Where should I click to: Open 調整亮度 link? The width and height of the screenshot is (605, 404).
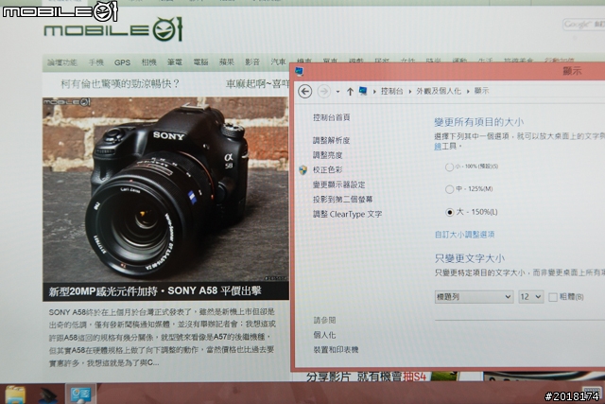click(327, 155)
